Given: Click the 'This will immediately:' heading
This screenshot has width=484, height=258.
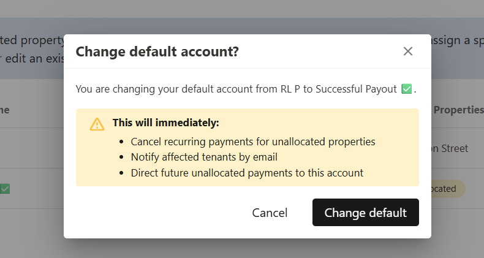Looking at the screenshot, I should (x=165, y=123).
